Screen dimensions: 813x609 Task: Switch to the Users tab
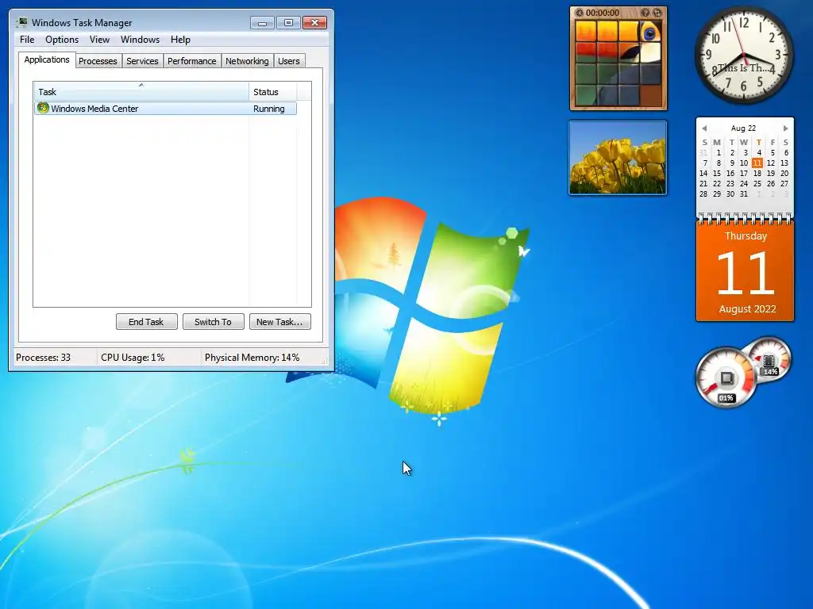tap(289, 61)
